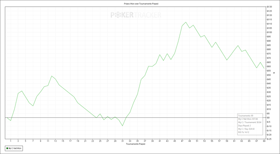Click the line's highest peak near tournament 48
This screenshot has height=154, width=280.
point(186,22)
